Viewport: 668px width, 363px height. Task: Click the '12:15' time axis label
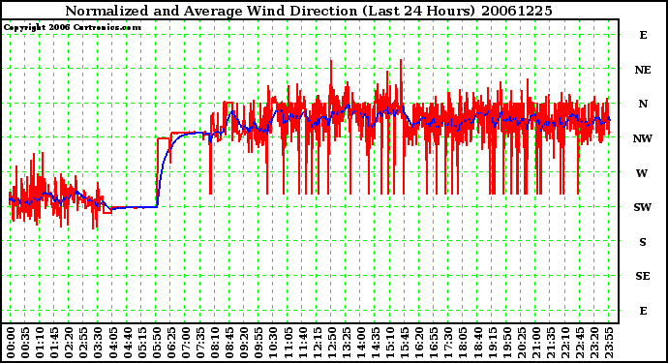pyautogui.click(x=317, y=343)
